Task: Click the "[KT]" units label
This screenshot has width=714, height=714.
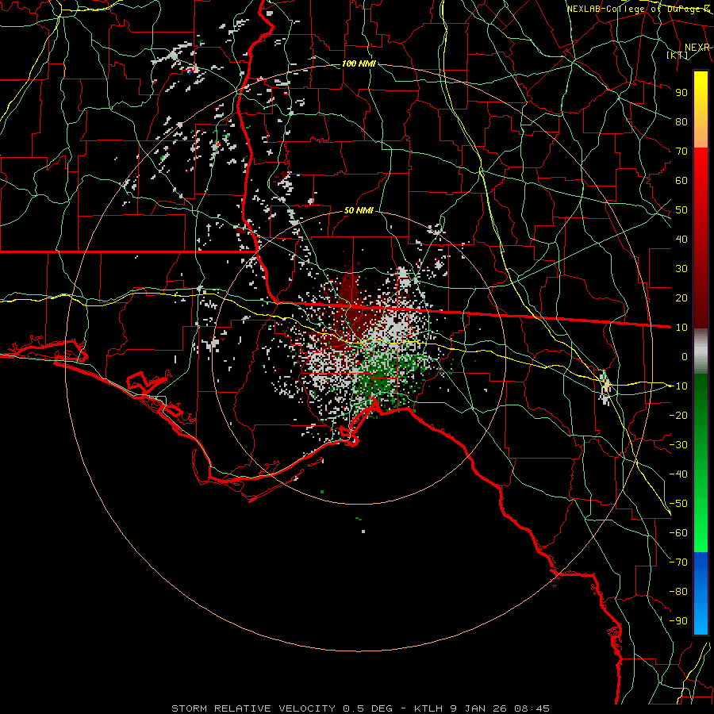Action: 678,55
